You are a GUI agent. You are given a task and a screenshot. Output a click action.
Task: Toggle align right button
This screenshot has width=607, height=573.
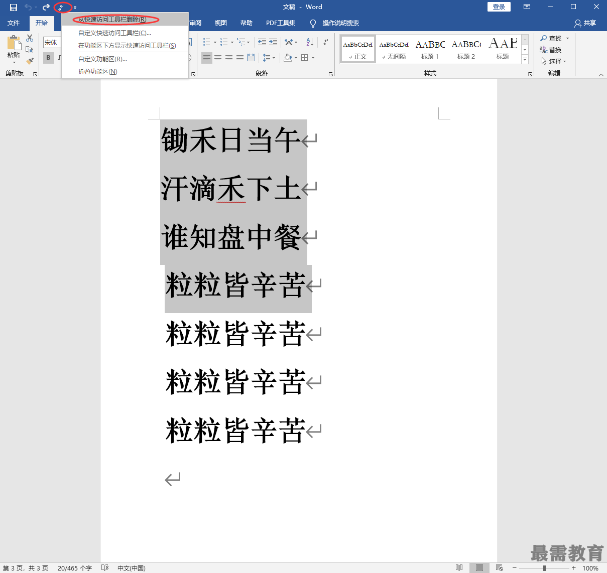229,58
